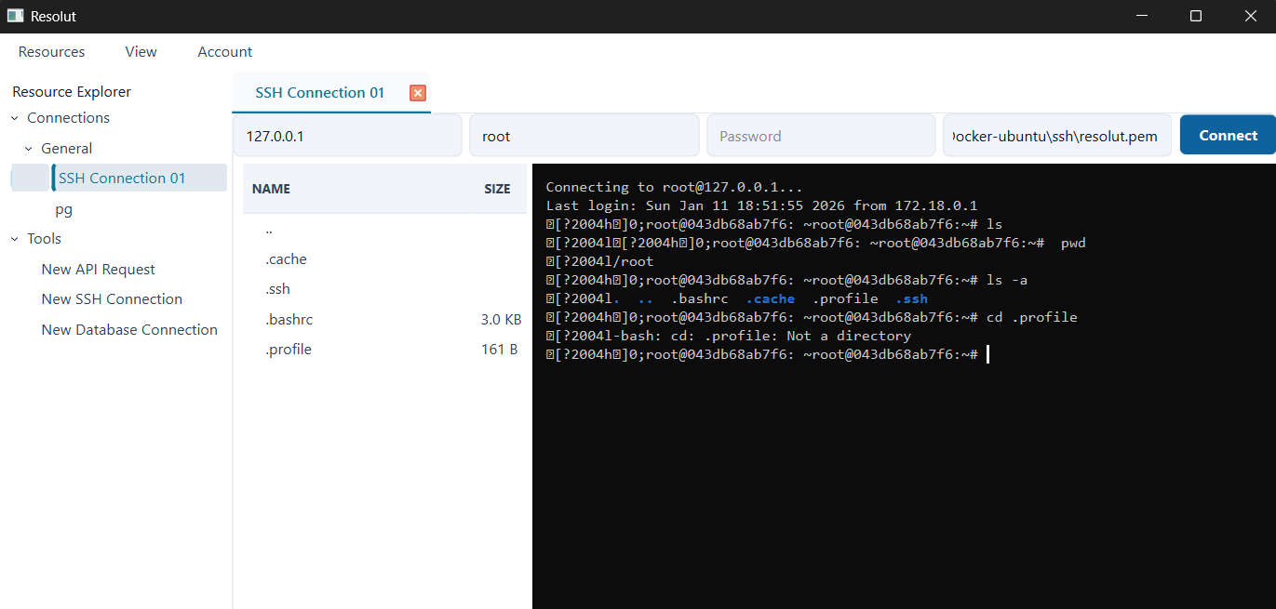The width and height of the screenshot is (1276, 609).
Task: Start a New API Request
Action: point(98,269)
